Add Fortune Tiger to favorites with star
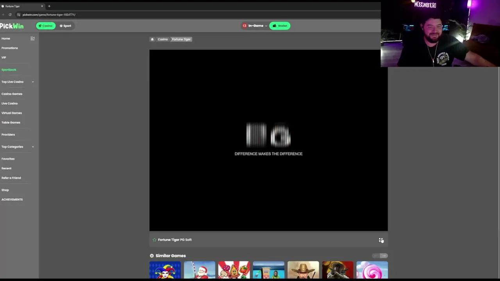This screenshot has height=281, width=500. click(155, 240)
